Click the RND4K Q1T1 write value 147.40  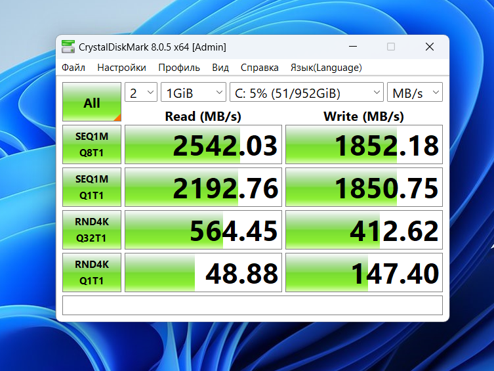click(364, 273)
